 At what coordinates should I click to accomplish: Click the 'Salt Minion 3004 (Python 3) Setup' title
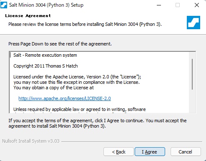pyautogui.click(x=46, y=5)
